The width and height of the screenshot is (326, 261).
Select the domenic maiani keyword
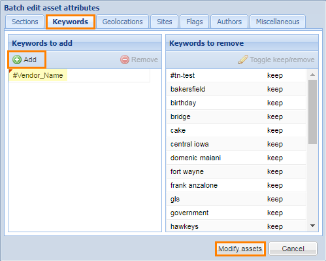pos(195,158)
